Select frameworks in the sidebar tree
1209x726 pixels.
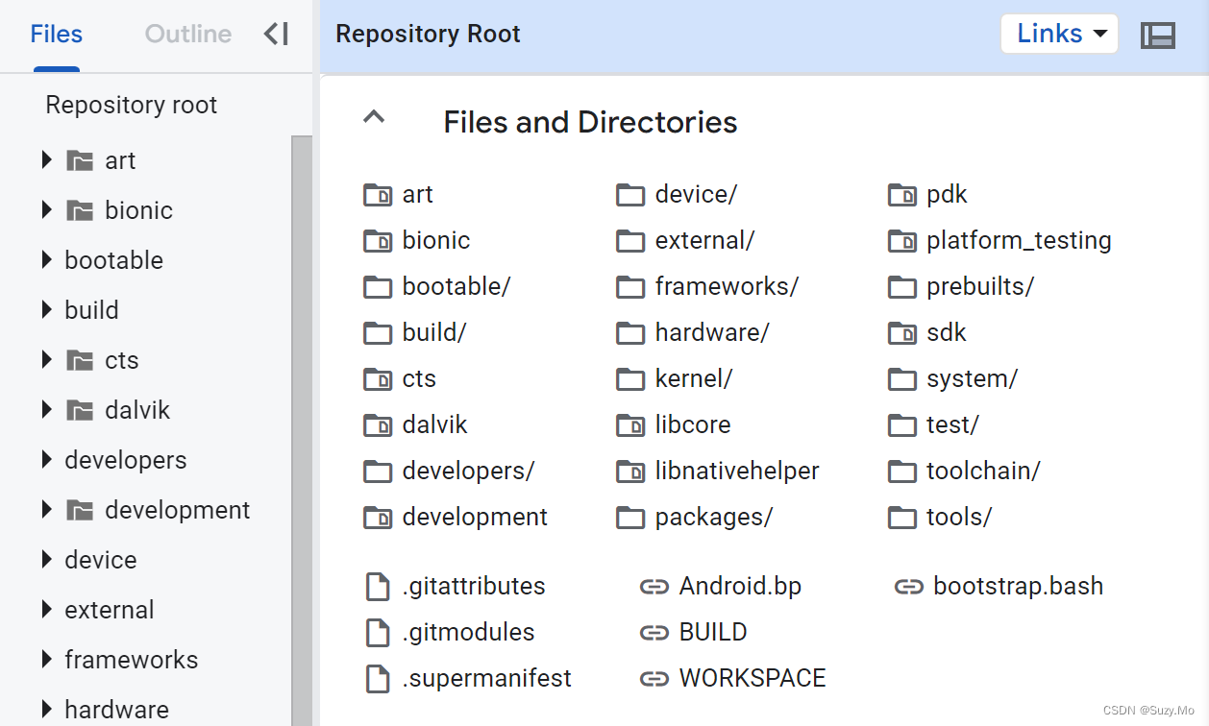[x=132, y=660]
